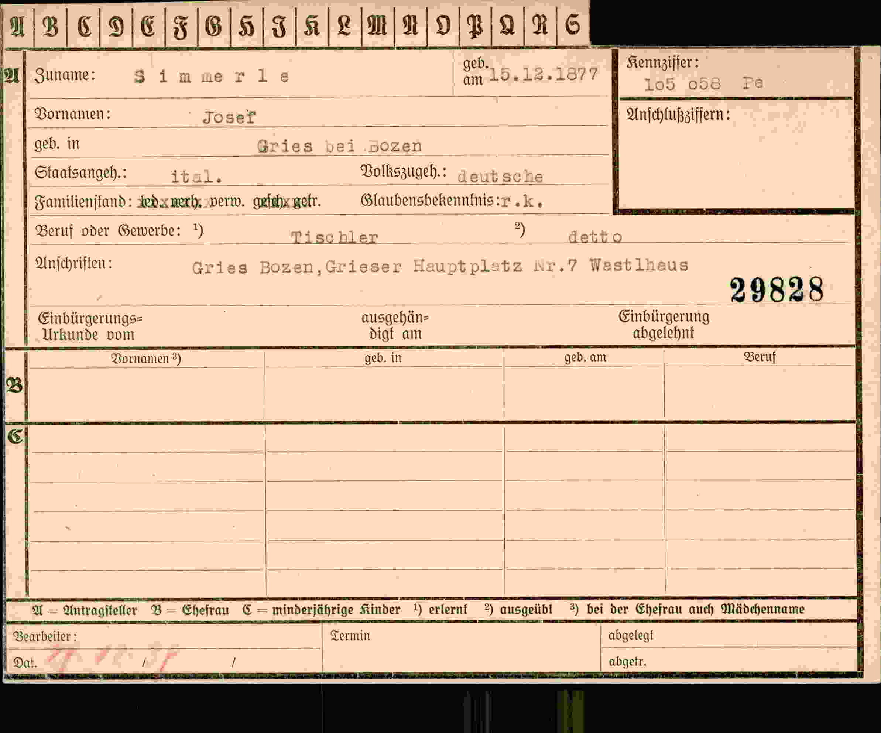Click the legend text 'C = minderjährige Kinder'

tap(321, 610)
